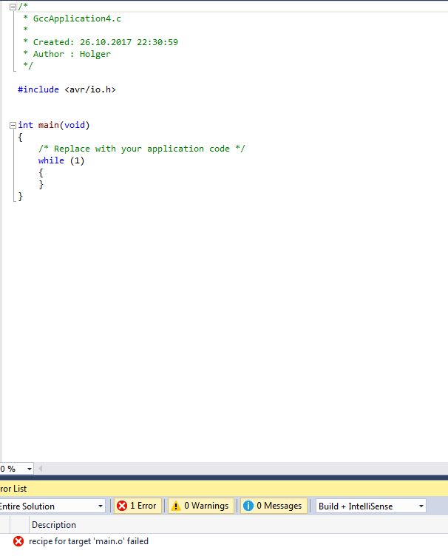The width and height of the screenshot is (448, 556).
Task: Open the Entire Solution scope dropdown
Action: pyautogui.click(x=52, y=506)
